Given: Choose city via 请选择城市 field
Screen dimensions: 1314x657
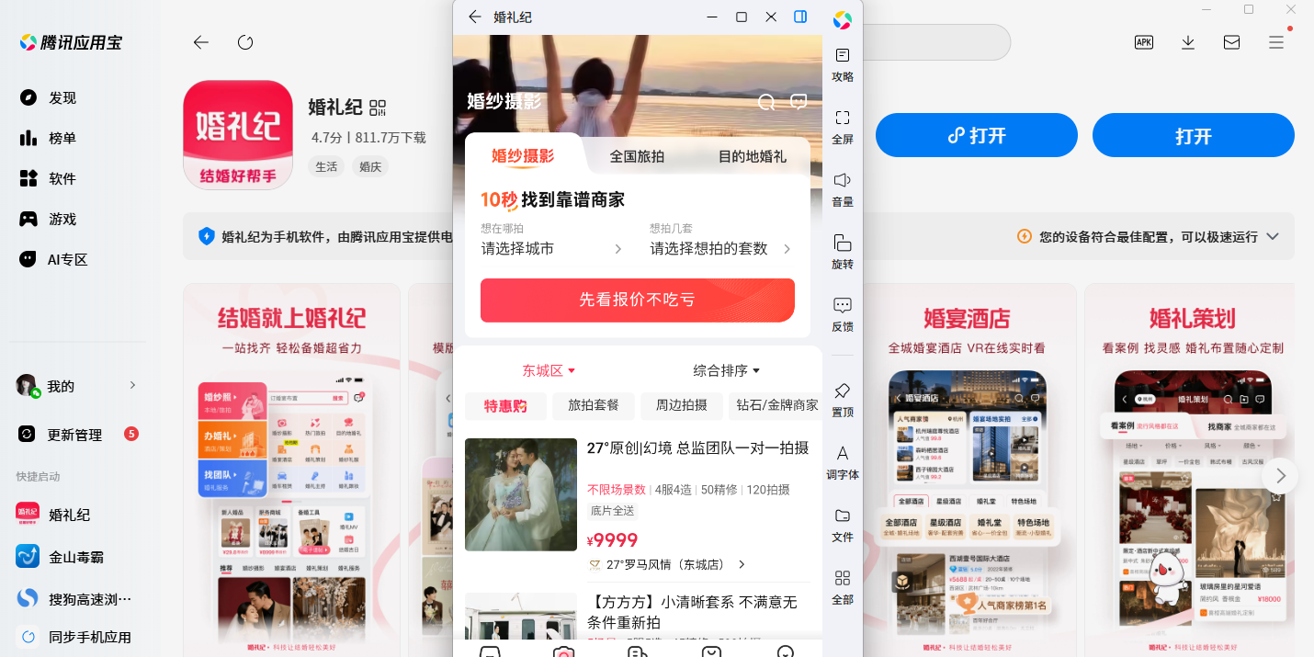Looking at the screenshot, I should pyautogui.click(x=551, y=249).
